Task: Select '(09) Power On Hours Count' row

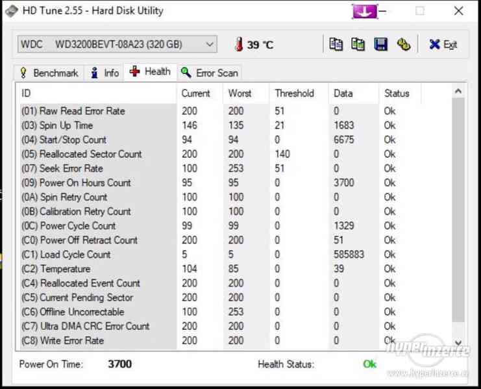Action: coord(221,183)
